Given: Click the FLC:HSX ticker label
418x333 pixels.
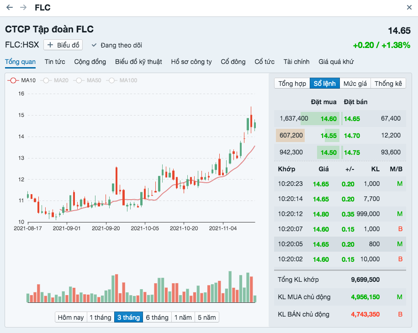Looking at the screenshot, I should click(22, 44).
